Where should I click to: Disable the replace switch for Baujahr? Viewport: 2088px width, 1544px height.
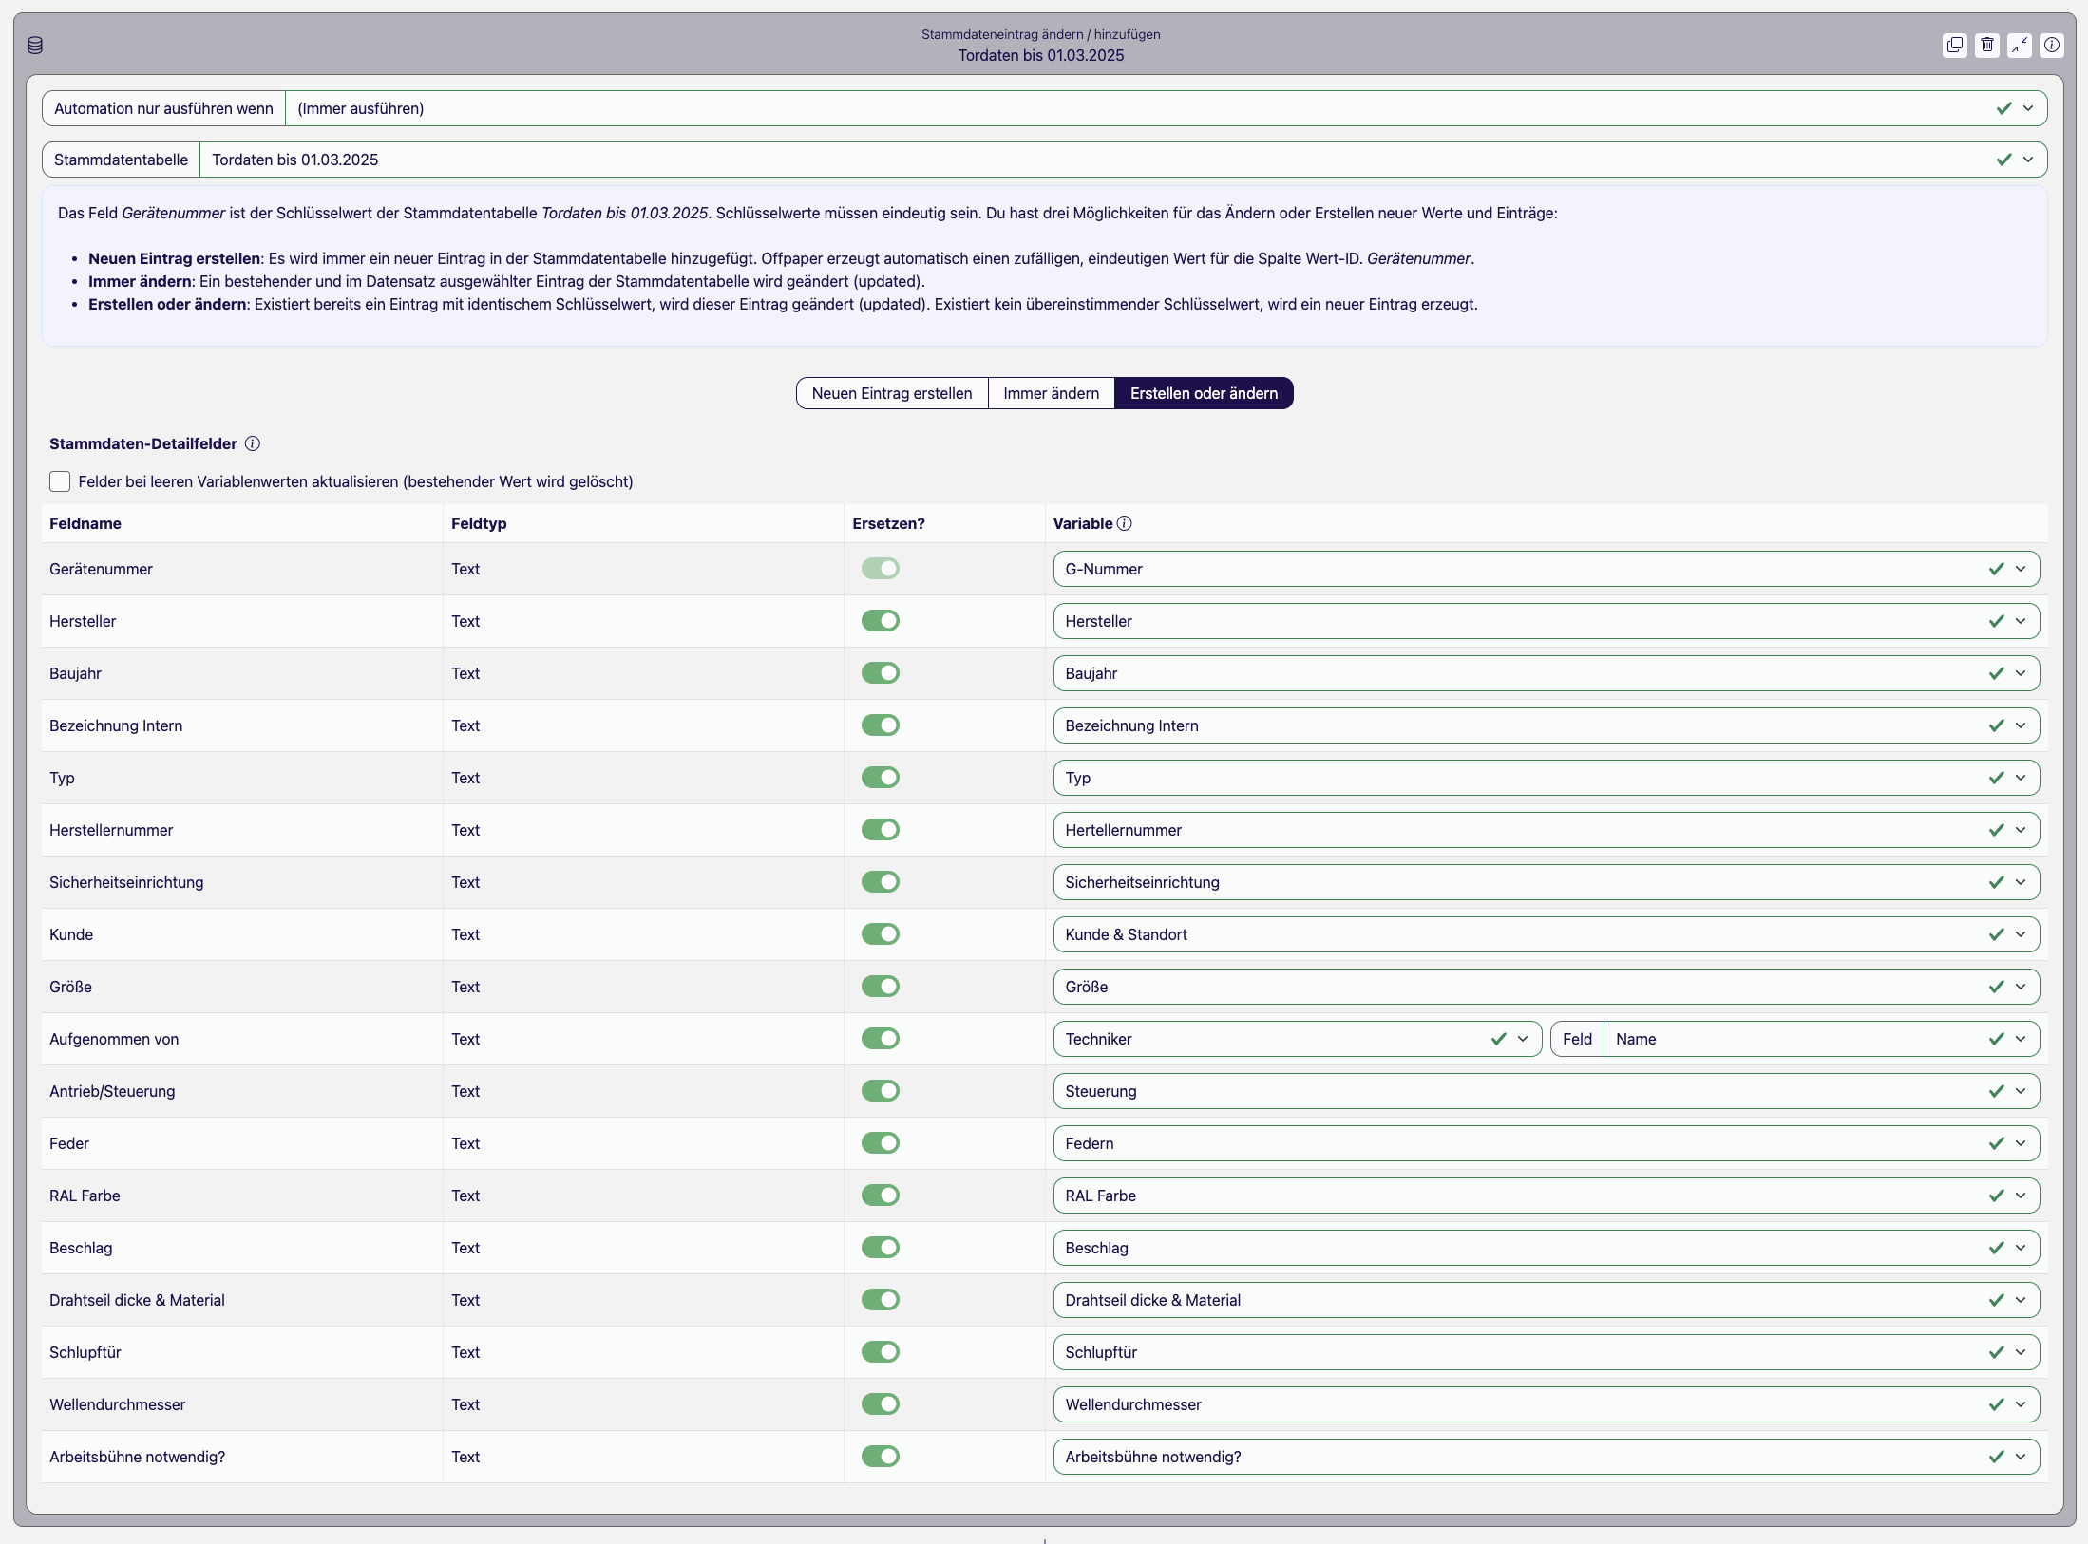point(881,672)
